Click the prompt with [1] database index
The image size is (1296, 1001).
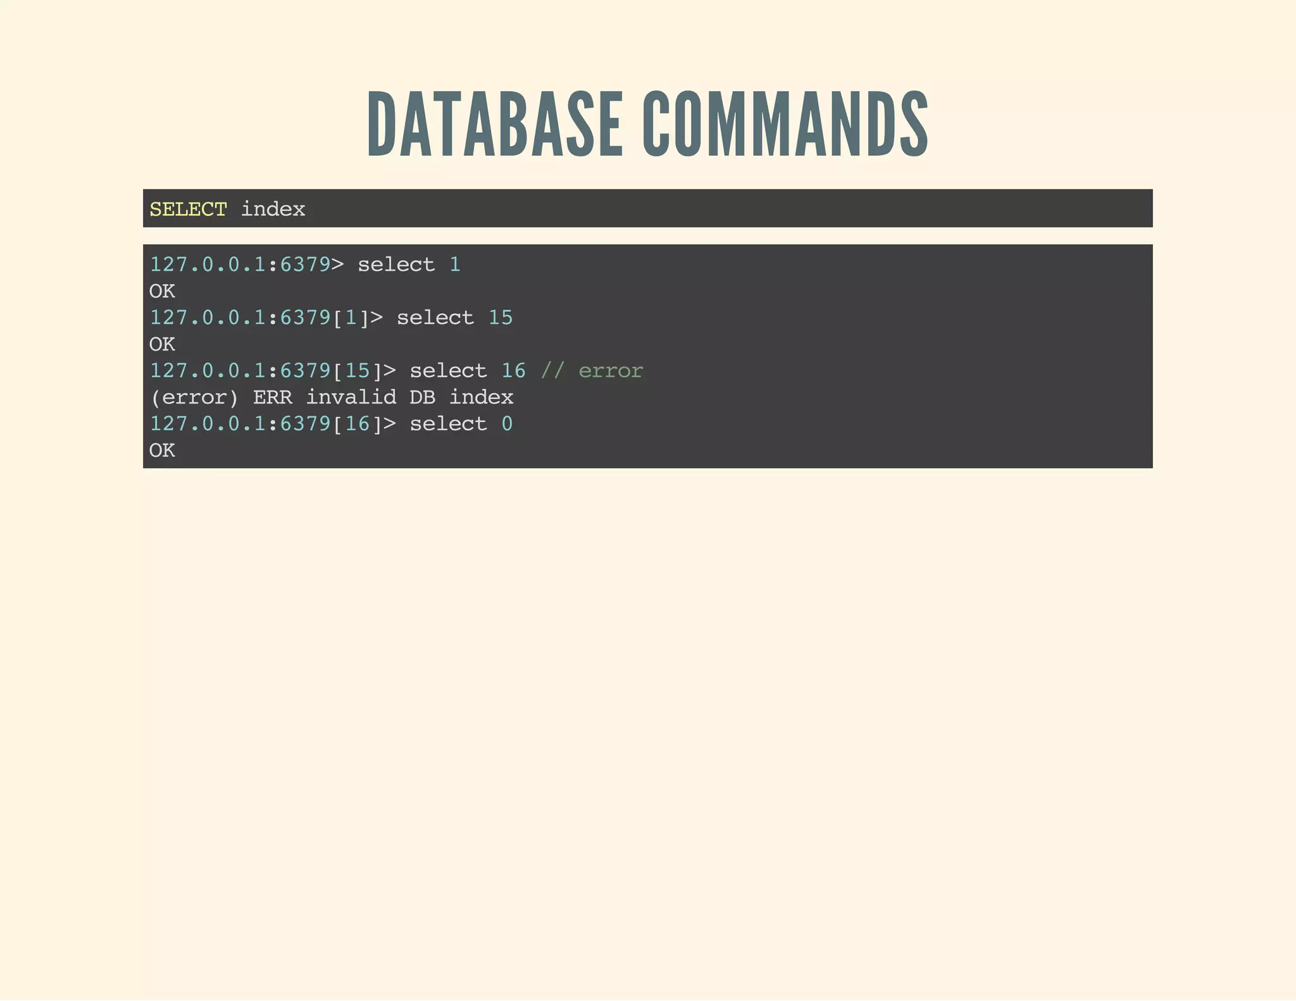tap(266, 318)
